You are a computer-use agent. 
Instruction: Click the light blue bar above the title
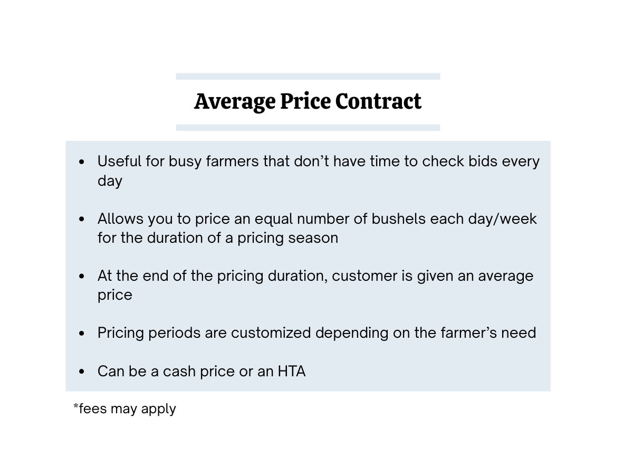click(308, 77)
